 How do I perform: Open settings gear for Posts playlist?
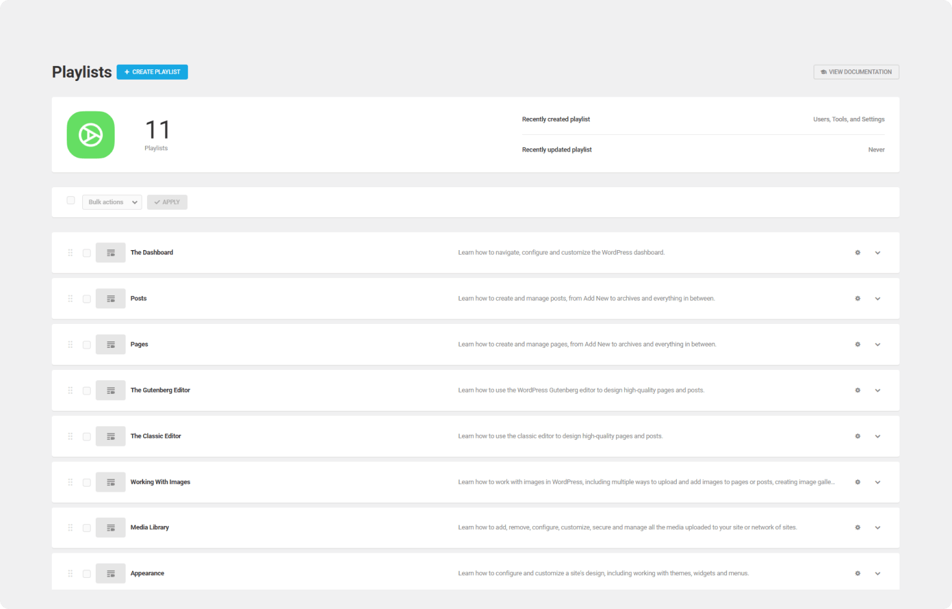[857, 299]
